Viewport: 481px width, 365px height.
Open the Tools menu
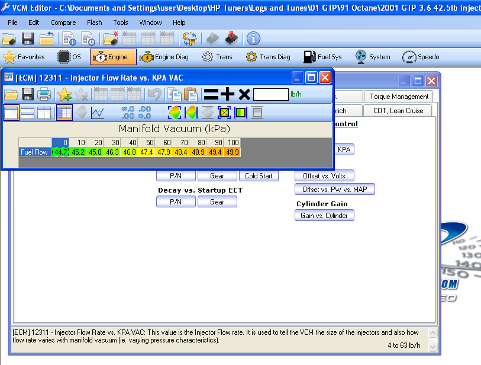[121, 23]
